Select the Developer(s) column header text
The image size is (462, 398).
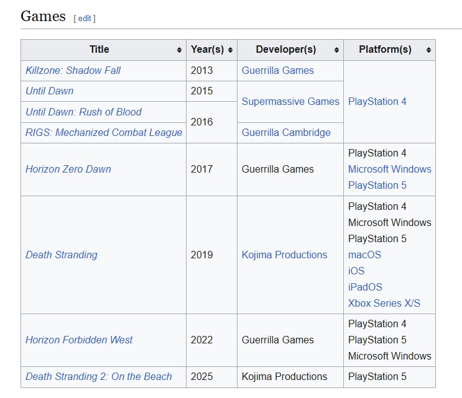pyautogui.click(x=286, y=50)
